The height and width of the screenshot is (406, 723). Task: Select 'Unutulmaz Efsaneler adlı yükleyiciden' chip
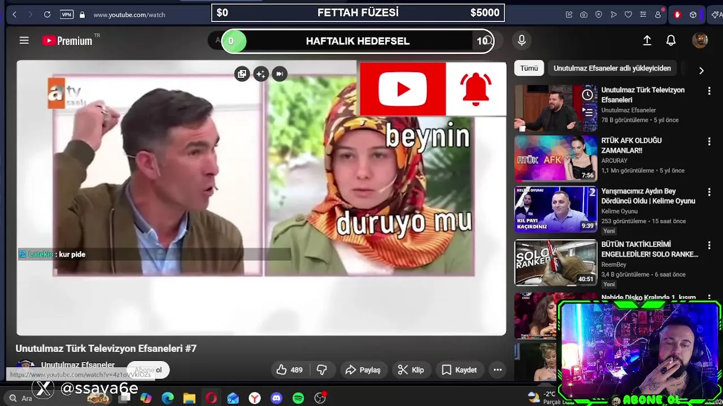(x=612, y=68)
